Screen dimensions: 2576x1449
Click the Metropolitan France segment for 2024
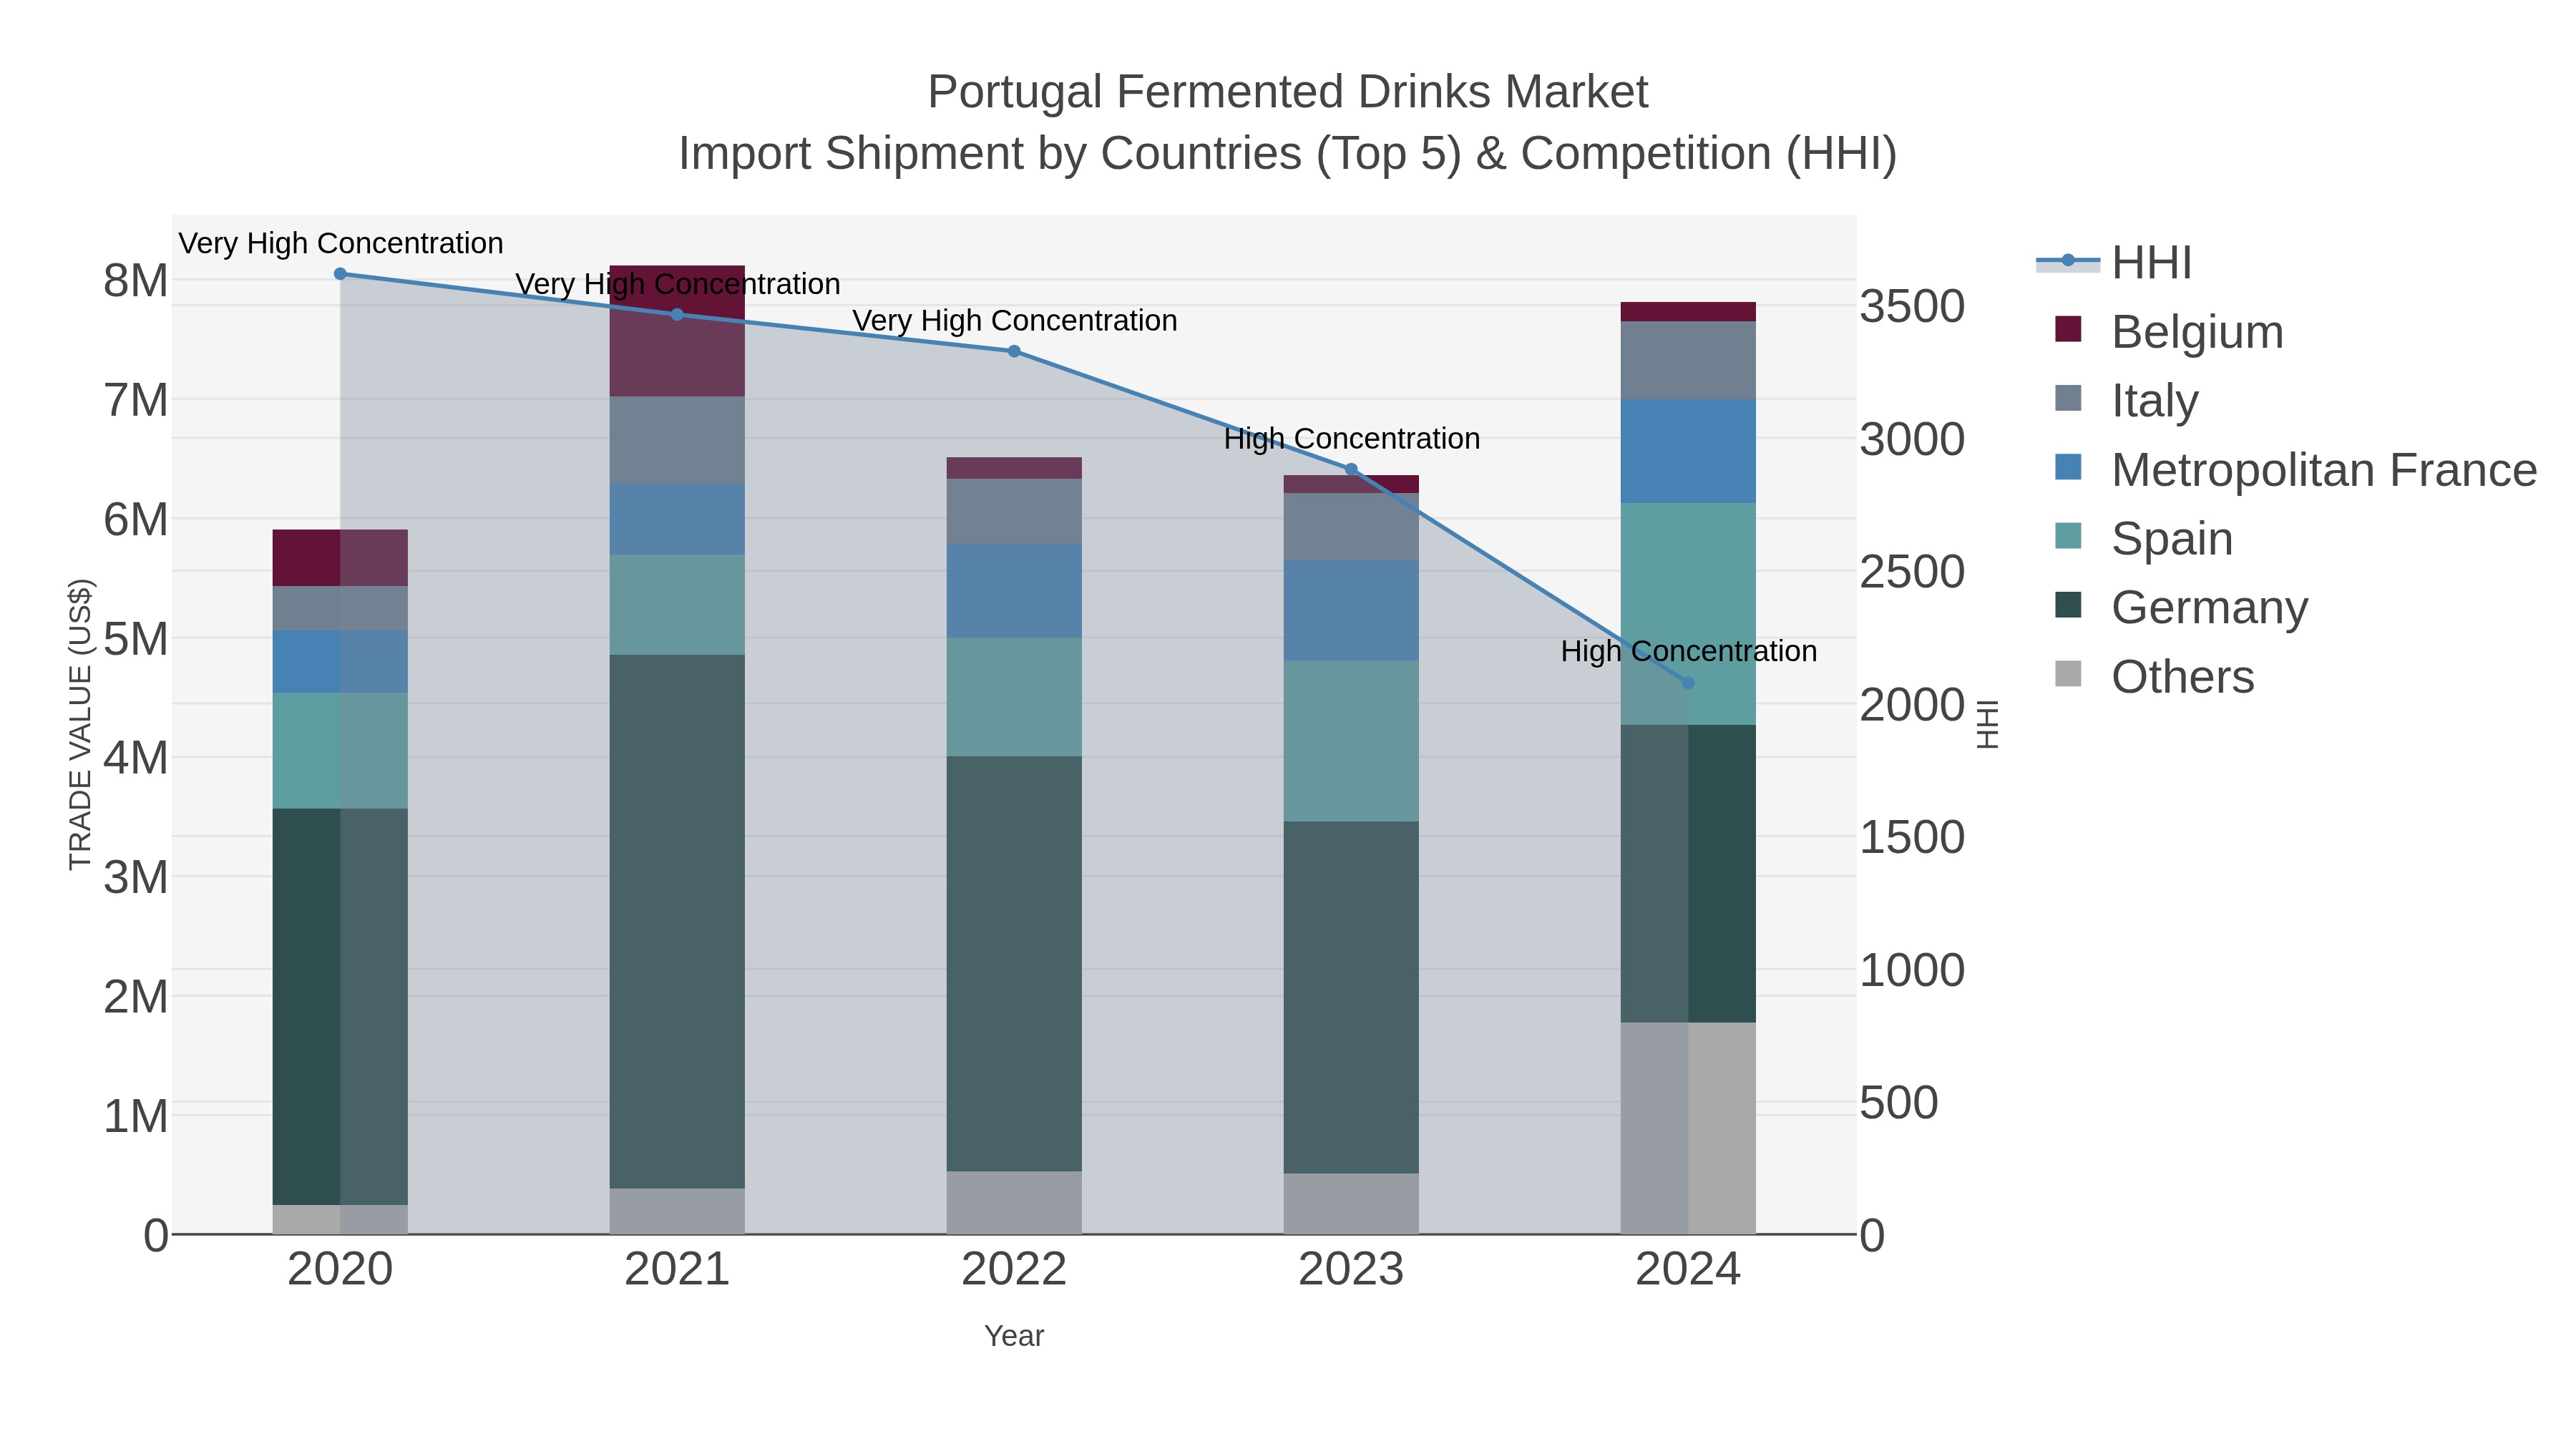[1688, 451]
